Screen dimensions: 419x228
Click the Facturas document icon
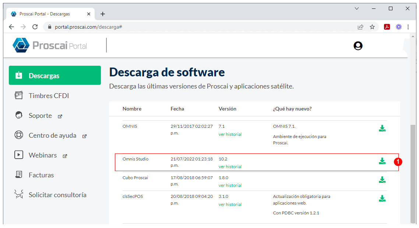point(19,174)
